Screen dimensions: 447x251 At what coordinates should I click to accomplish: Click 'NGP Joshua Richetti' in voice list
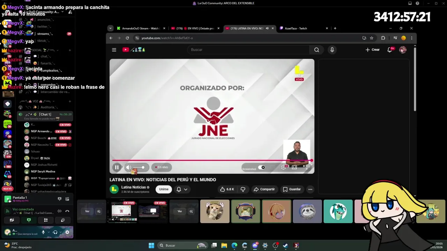[44, 165]
